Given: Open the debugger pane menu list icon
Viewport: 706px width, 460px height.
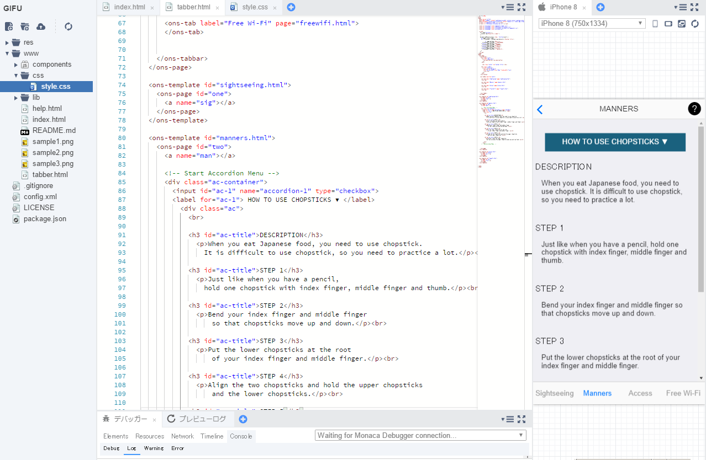Looking at the screenshot, I should click(x=508, y=419).
